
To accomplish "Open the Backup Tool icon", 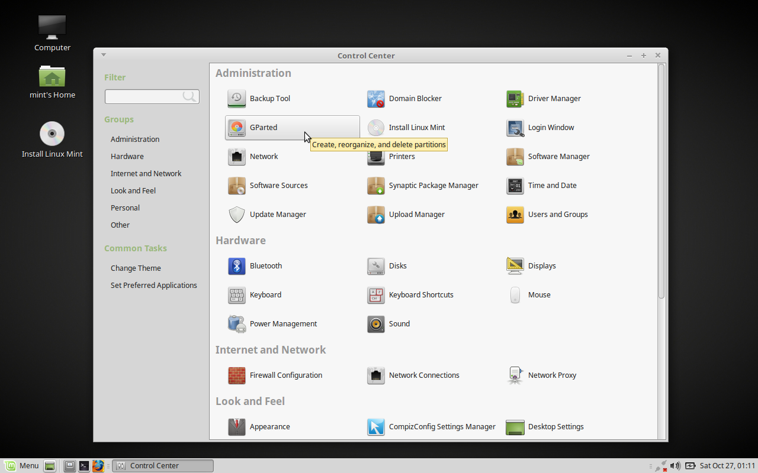I will click(237, 99).
